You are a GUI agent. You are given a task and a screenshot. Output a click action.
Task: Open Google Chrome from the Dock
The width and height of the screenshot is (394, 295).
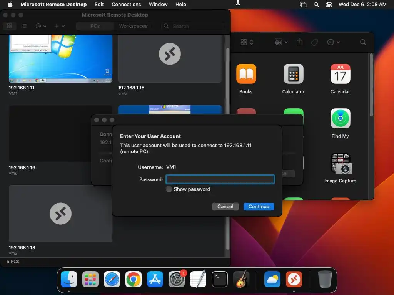tap(134, 279)
